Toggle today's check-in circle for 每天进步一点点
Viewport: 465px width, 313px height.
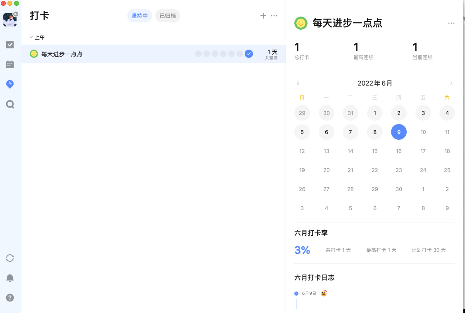click(x=249, y=54)
